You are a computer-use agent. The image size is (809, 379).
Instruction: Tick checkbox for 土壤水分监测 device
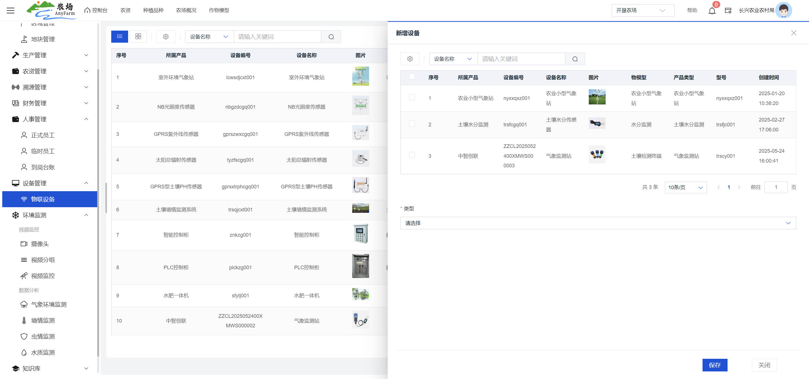(x=412, y=124)
